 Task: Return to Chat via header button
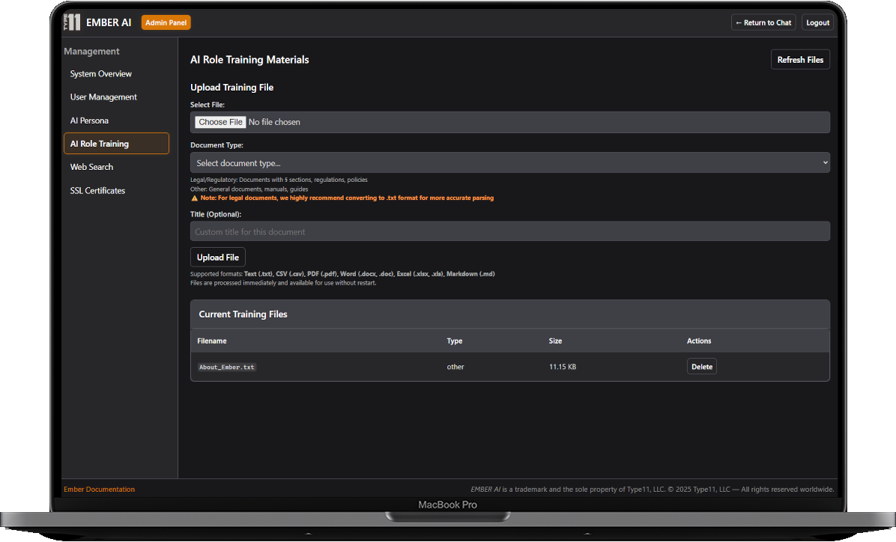(763, 22)
